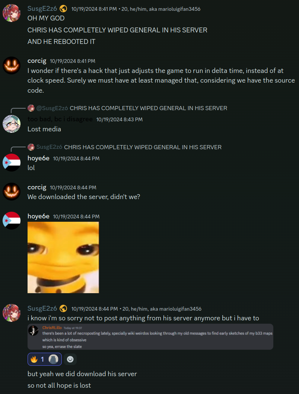Click hoye6e's flag avatar above the bee image
299x394 pixels.
pyautogui.click(x=12, y=221)
